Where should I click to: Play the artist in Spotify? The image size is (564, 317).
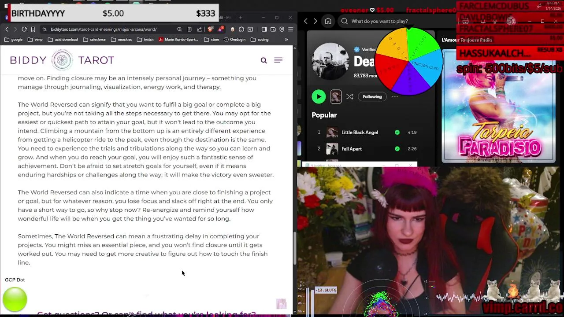pos(319,96)
